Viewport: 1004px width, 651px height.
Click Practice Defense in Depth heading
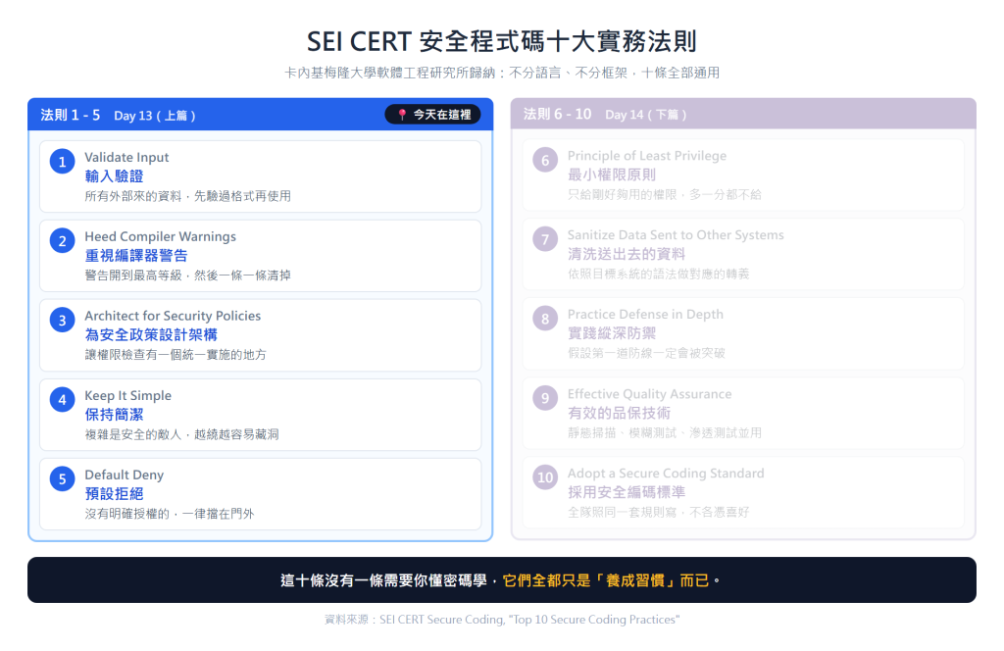[x=645, y=315]
